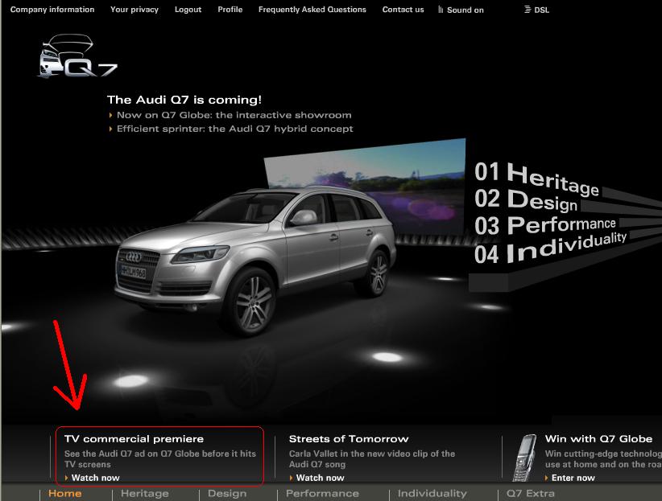The image size is (662, 501).
Task: Select 01 Heritage in 3D menu
Action: (x=536, y=179)
